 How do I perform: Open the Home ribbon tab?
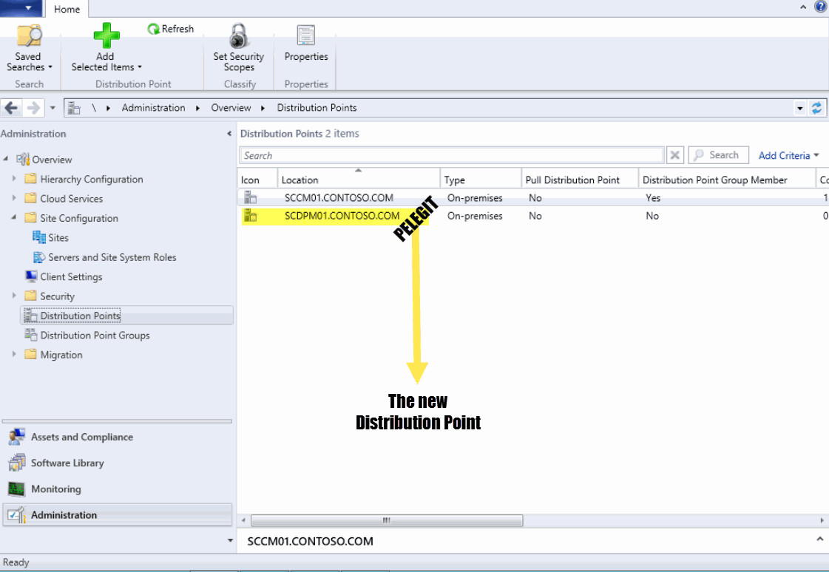tap(67, 9)
